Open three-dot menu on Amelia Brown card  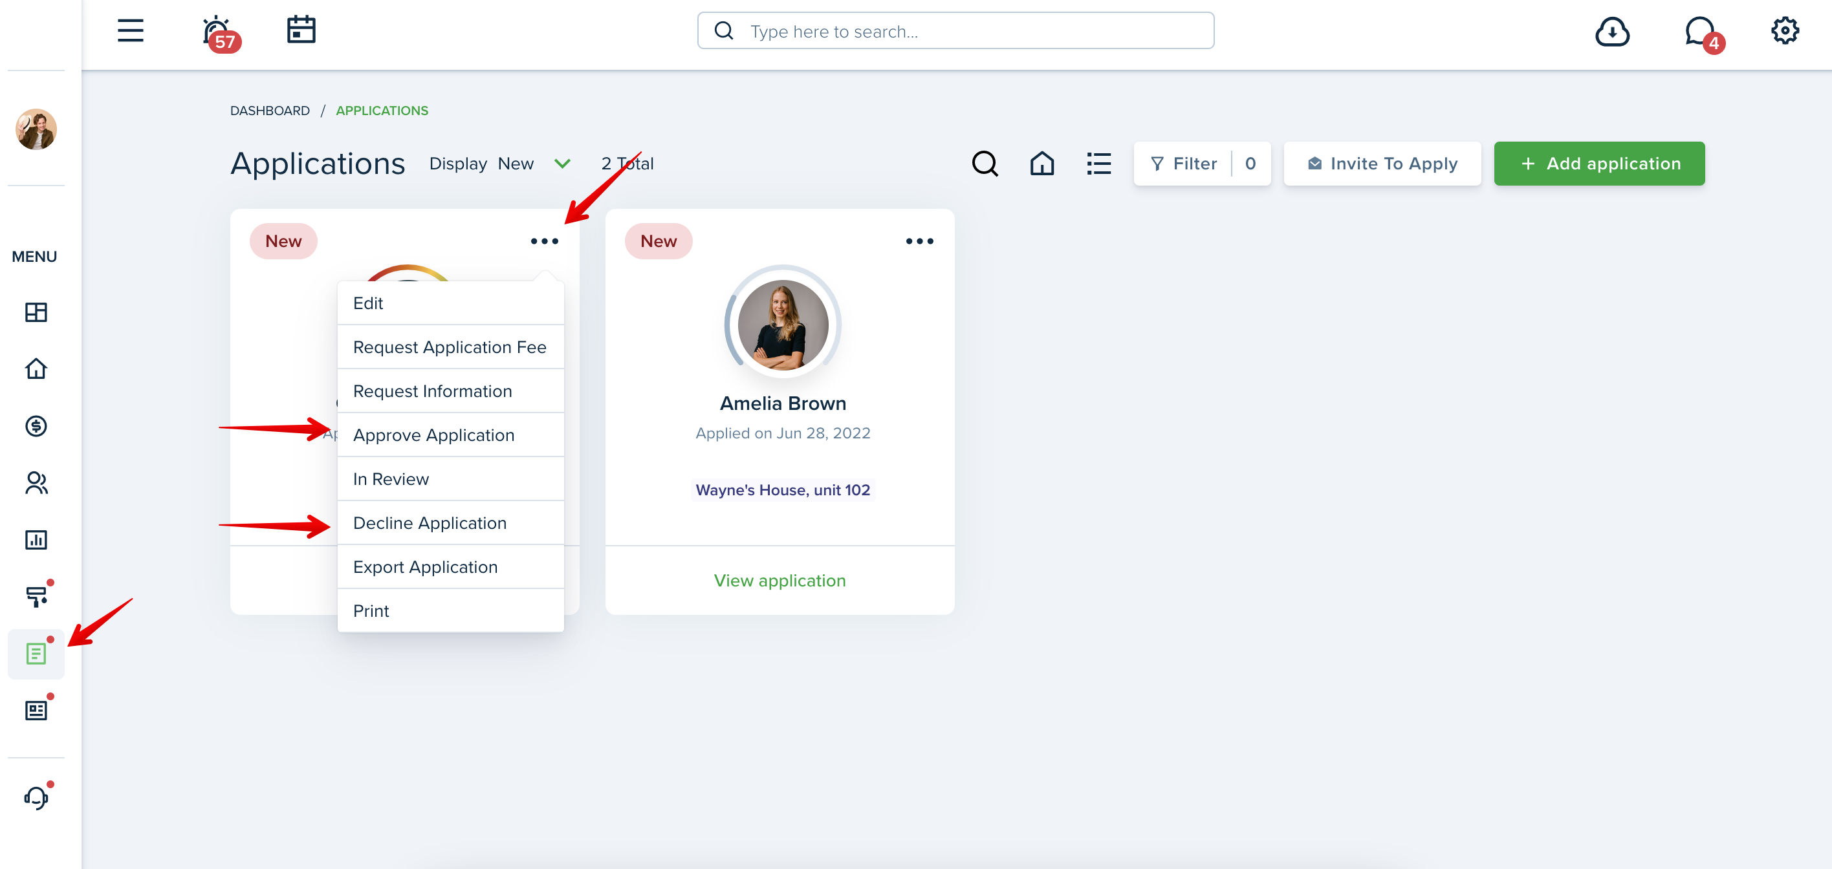[x=919, y=241]
